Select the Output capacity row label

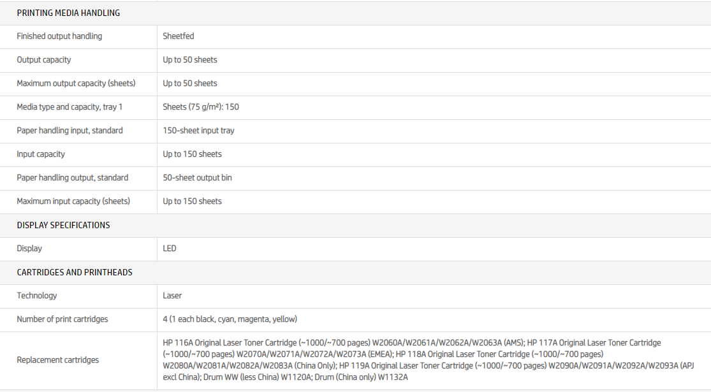pyautogui.click(x=44, y=60)
